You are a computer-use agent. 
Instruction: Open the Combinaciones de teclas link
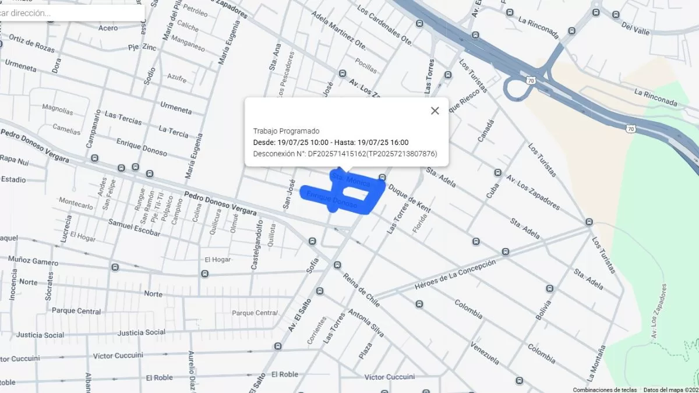click(604, 390)
